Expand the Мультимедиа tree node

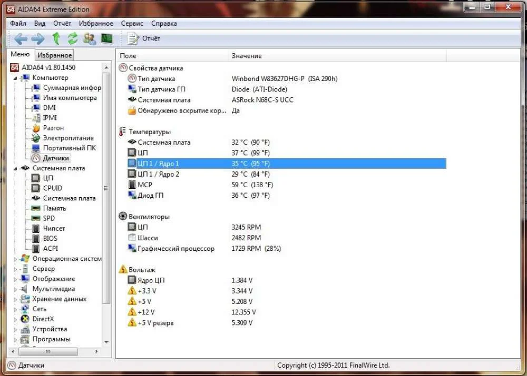[15, 289]
